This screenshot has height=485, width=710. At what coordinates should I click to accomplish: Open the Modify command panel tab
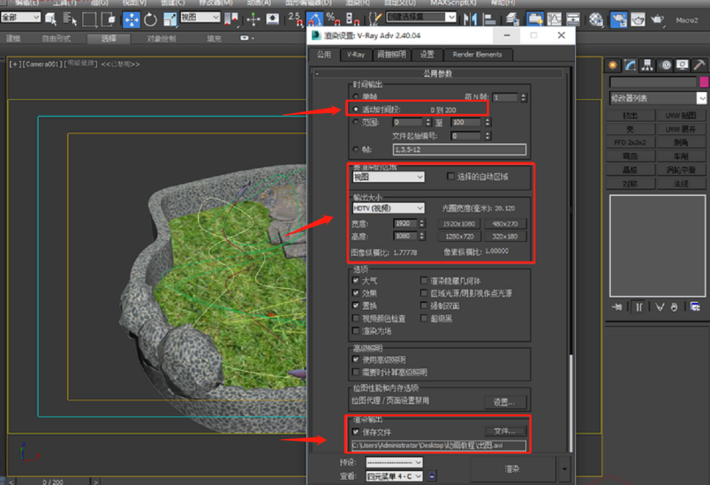click(630, 65)
